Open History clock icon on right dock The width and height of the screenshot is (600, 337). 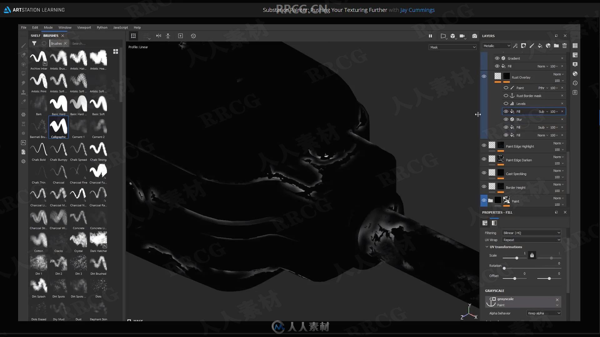click(575, 83)
